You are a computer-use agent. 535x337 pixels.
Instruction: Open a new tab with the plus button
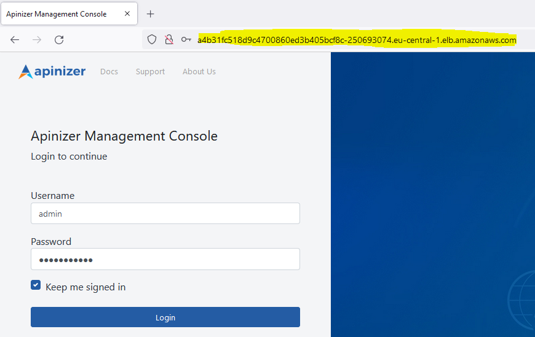[x=151, y=14]
